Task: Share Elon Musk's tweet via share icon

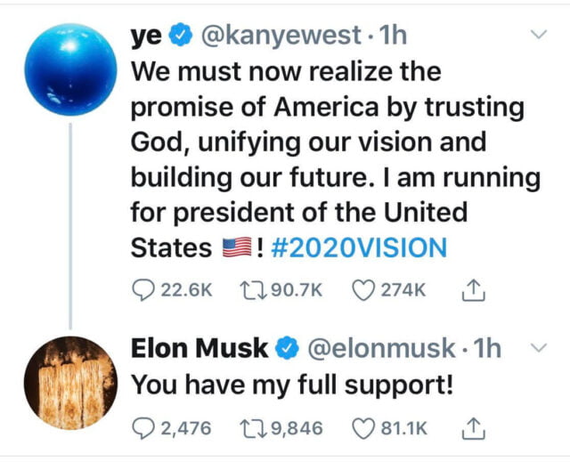Action: pyautogui.click(x=474, y=428)
